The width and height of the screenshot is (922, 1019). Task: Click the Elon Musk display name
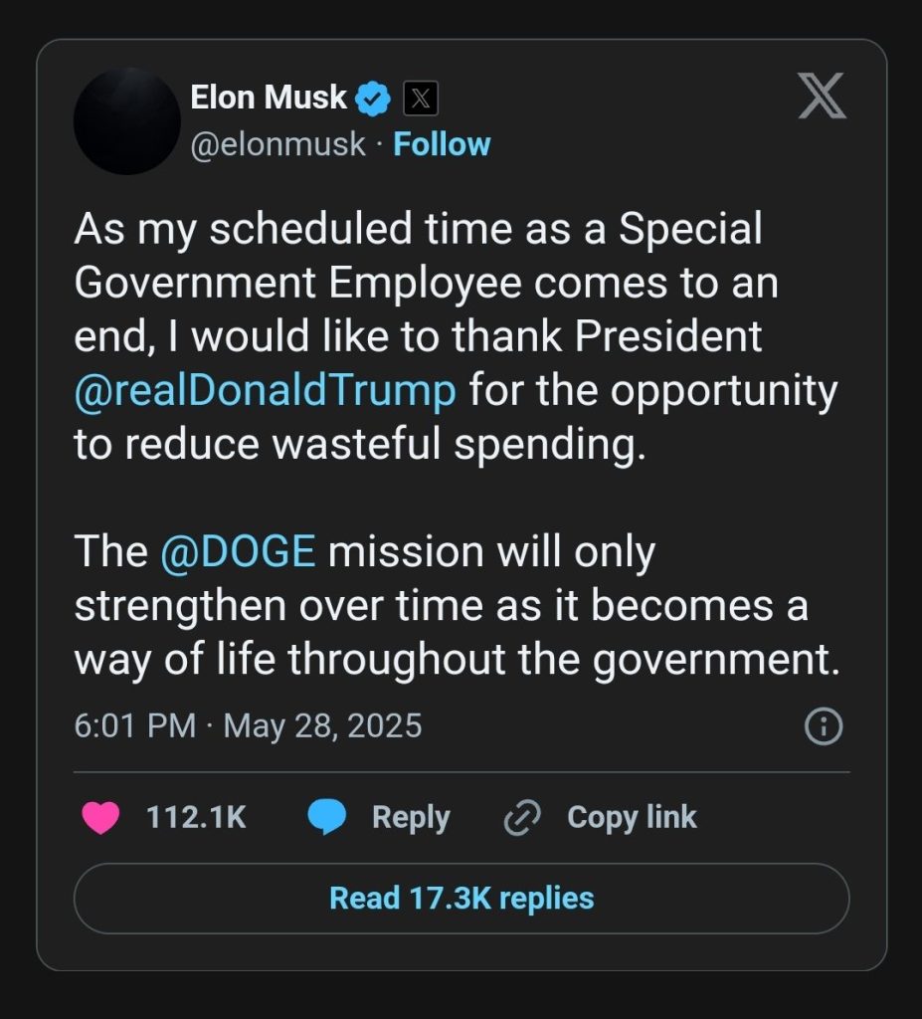[x=269, y=98]
